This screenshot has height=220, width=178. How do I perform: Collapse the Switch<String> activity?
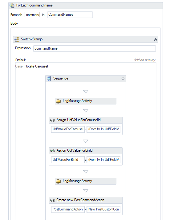tap(155, 39)
